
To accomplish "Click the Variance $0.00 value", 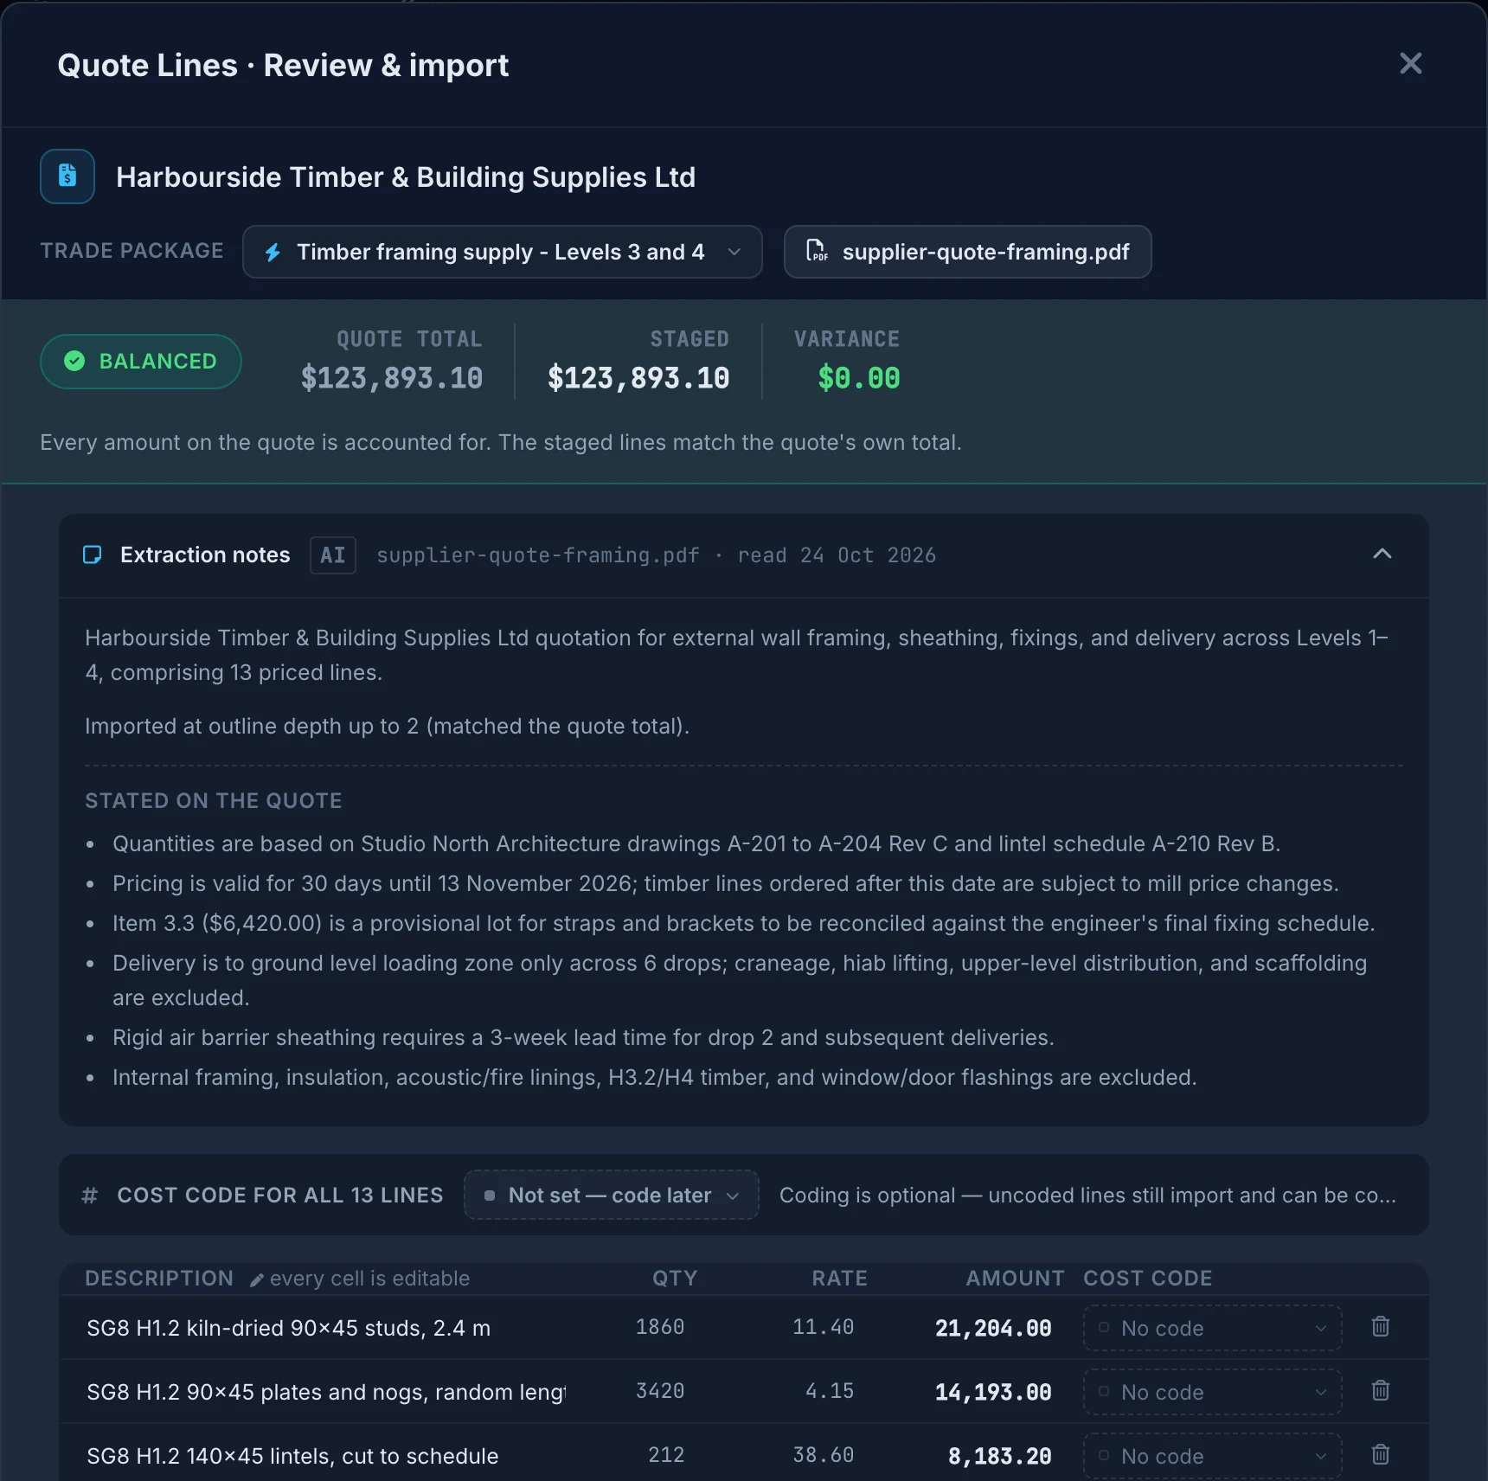I will point(859,378).
